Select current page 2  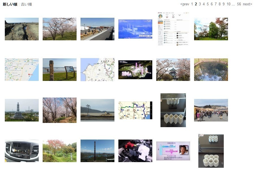196,4
